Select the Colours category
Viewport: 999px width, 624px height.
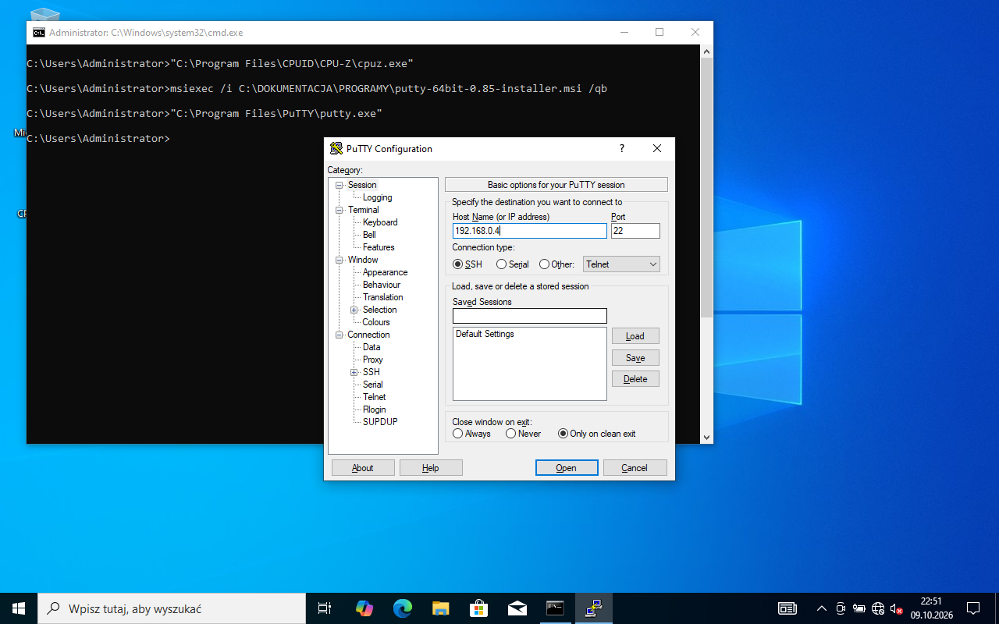pyautogui.click(x=376, y=322)
